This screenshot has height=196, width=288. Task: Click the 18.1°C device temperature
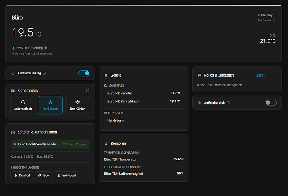(175, 101)
